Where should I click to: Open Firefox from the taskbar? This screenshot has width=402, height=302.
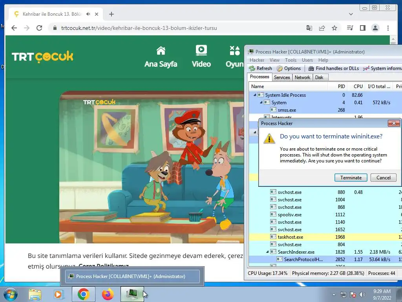click(108, 294)
